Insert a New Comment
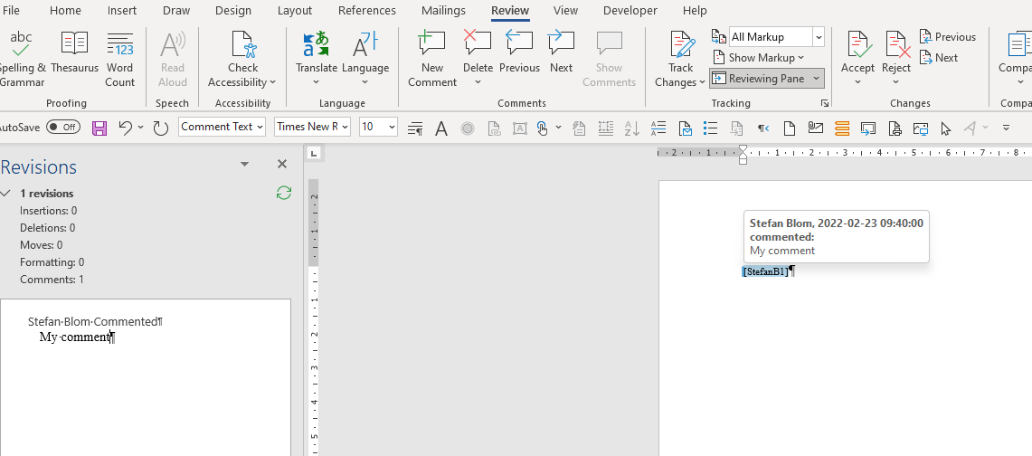Screen dimensions: 1032x456 point(432,59)
